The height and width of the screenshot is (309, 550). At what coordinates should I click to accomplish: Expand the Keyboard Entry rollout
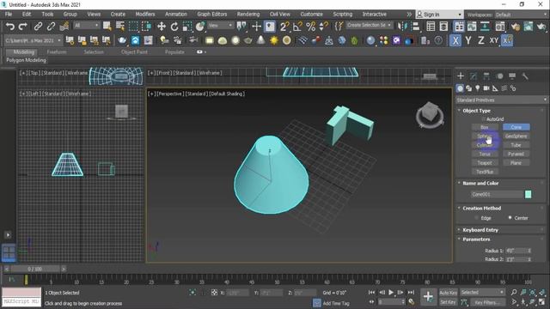[x=480, y=230]
